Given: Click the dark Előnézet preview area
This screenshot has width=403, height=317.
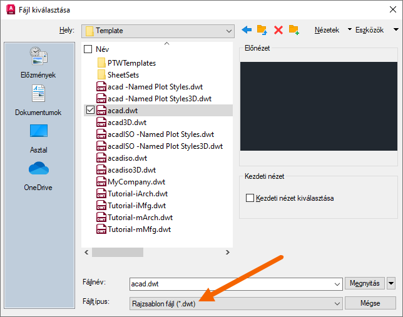Looking at the screenshot, I should click(x=319, y=106).
